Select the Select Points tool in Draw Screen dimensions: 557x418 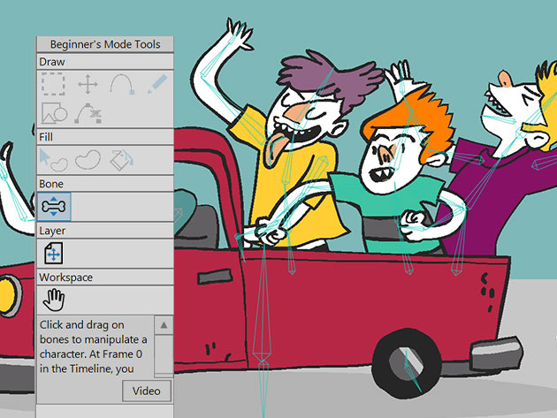53,84
